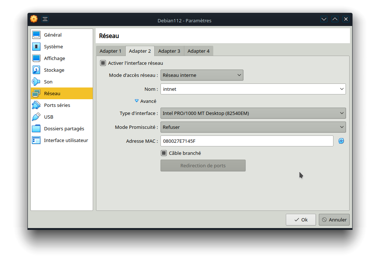Select the Son speaker icon

pos(36,82)
